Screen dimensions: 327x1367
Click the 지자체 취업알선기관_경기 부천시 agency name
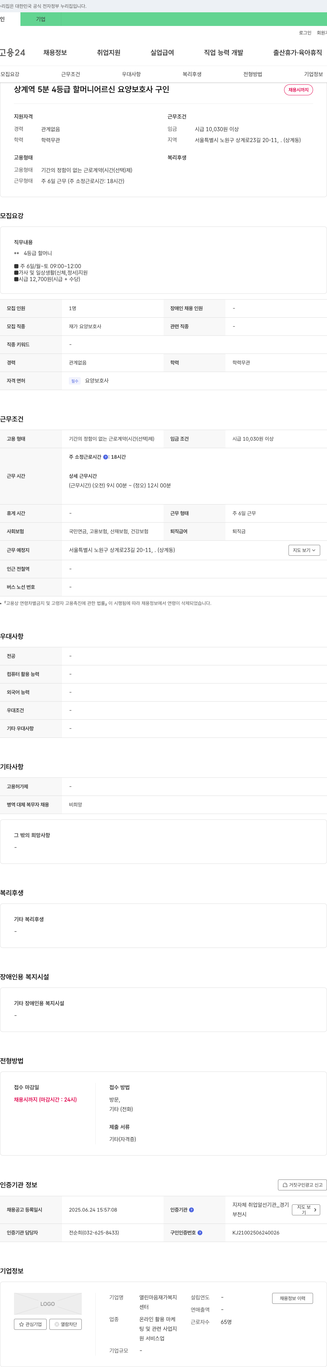tap(260, 1210)
